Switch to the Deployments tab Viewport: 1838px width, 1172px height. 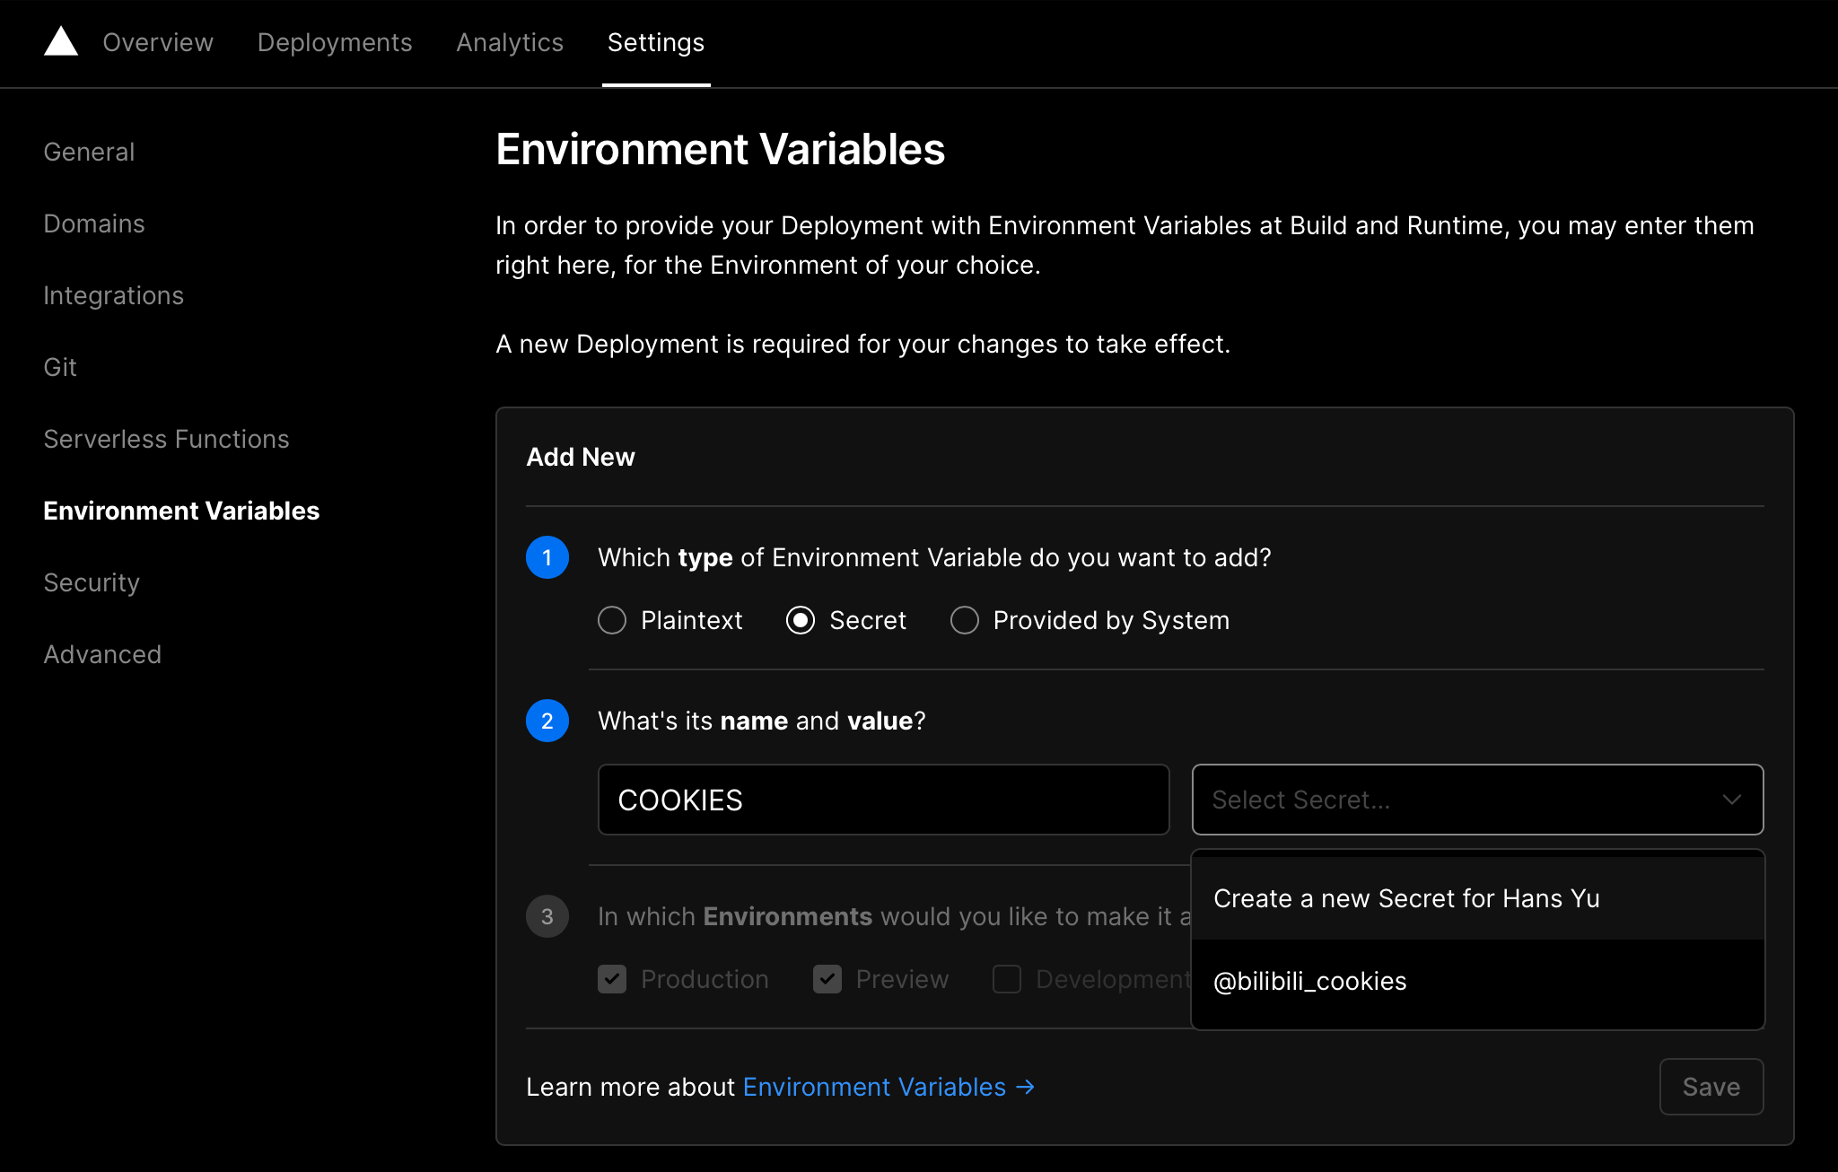335,42
